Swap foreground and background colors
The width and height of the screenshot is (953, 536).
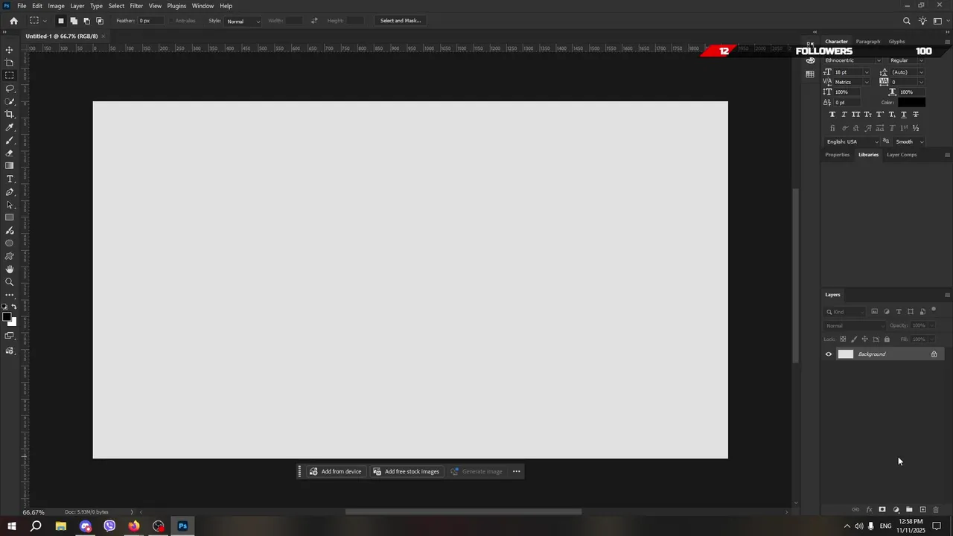[x=13, y=307]
